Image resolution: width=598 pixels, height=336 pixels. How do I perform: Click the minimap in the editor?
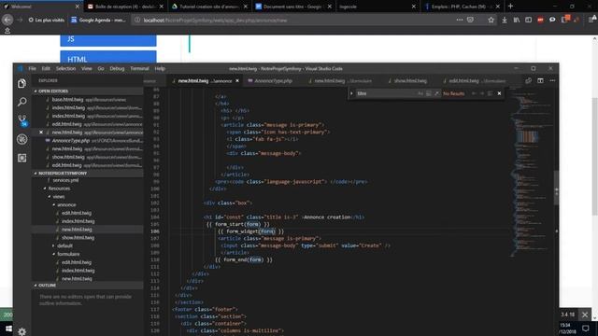point(532,172)
